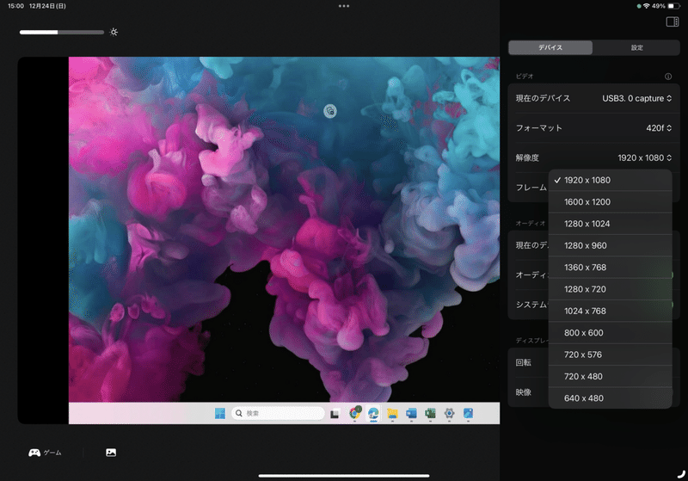Select 1600 x 1200 resolution option
This screenshot has width=688, height=481.
(x=610, y=202)
